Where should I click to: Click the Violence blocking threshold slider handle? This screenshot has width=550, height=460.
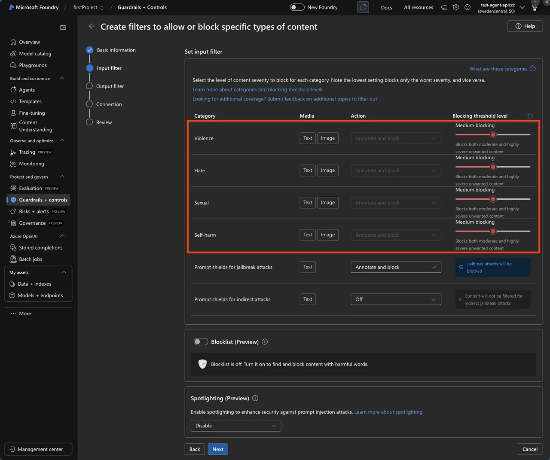click(493, 134)
